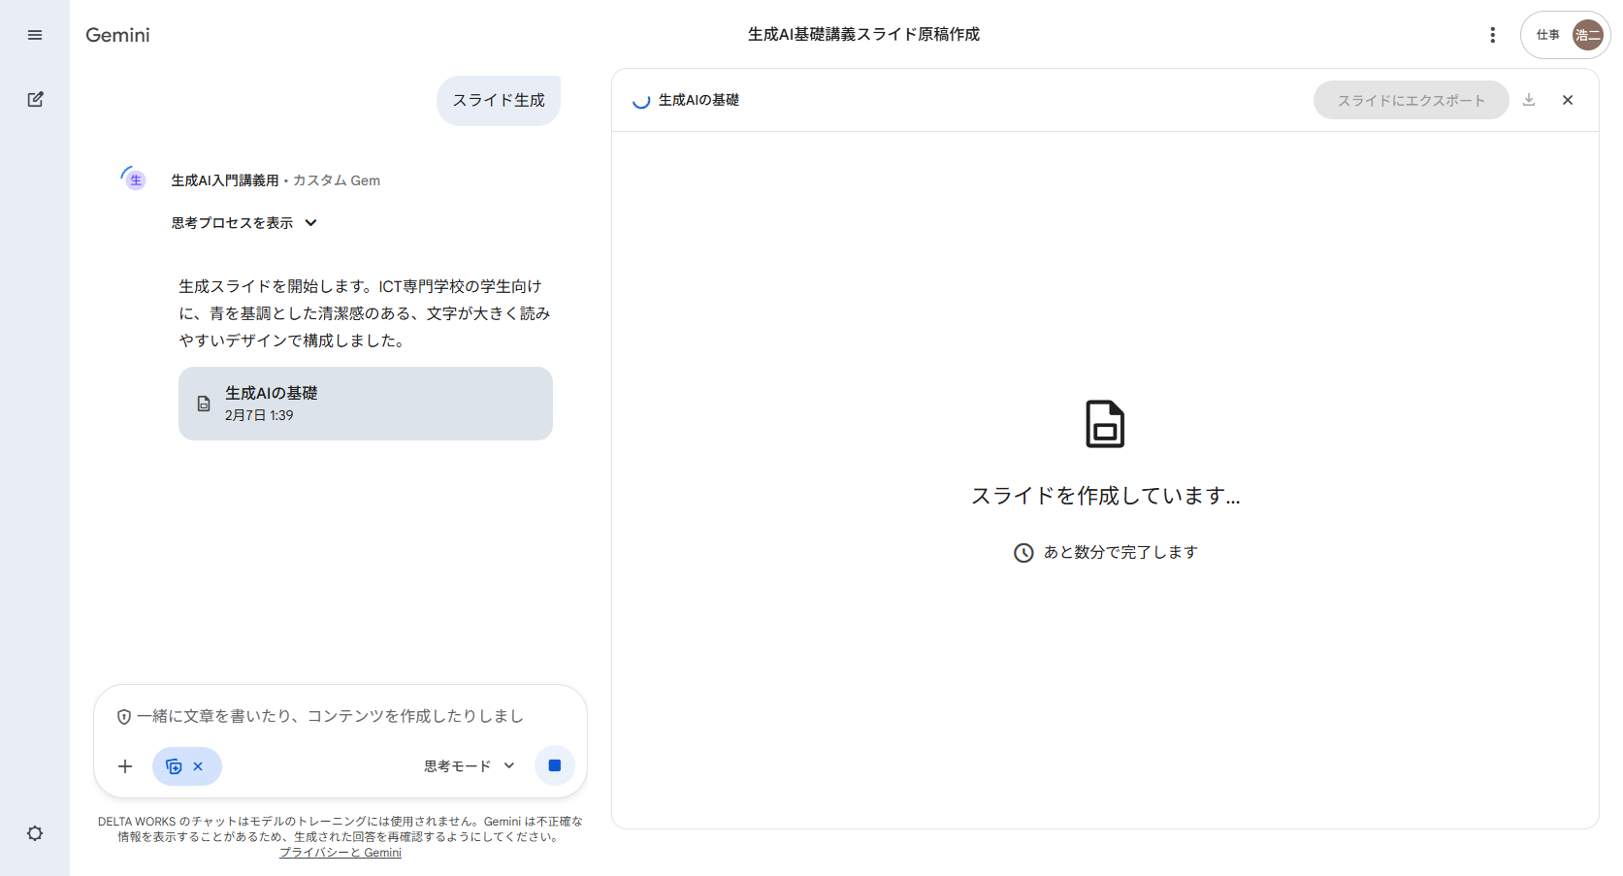Open the 生成AIの基礎 slide card
The width and height of the screenshot is (1623, 876).
point(365,404)
